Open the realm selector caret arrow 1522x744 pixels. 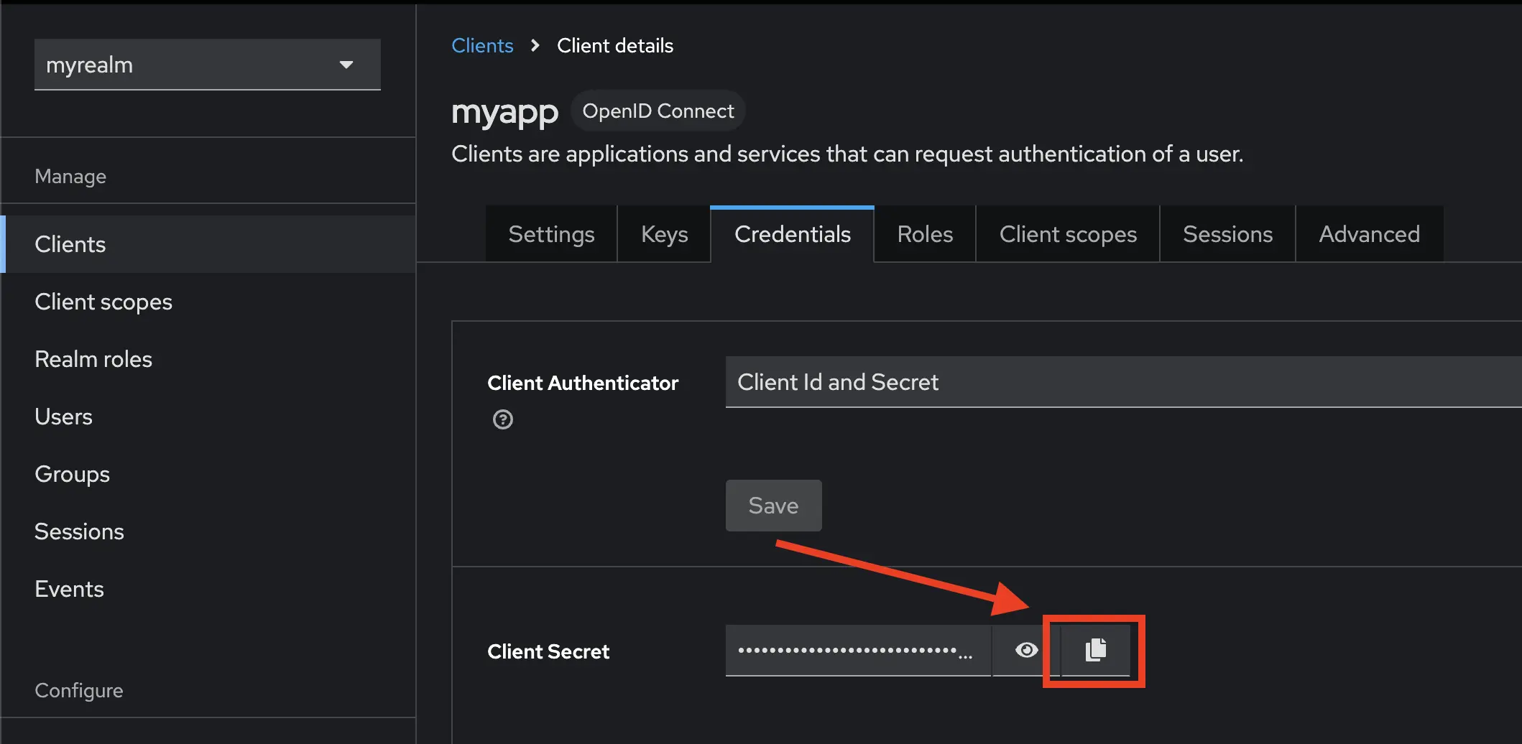pyautogui.click(x=347, y=65)
